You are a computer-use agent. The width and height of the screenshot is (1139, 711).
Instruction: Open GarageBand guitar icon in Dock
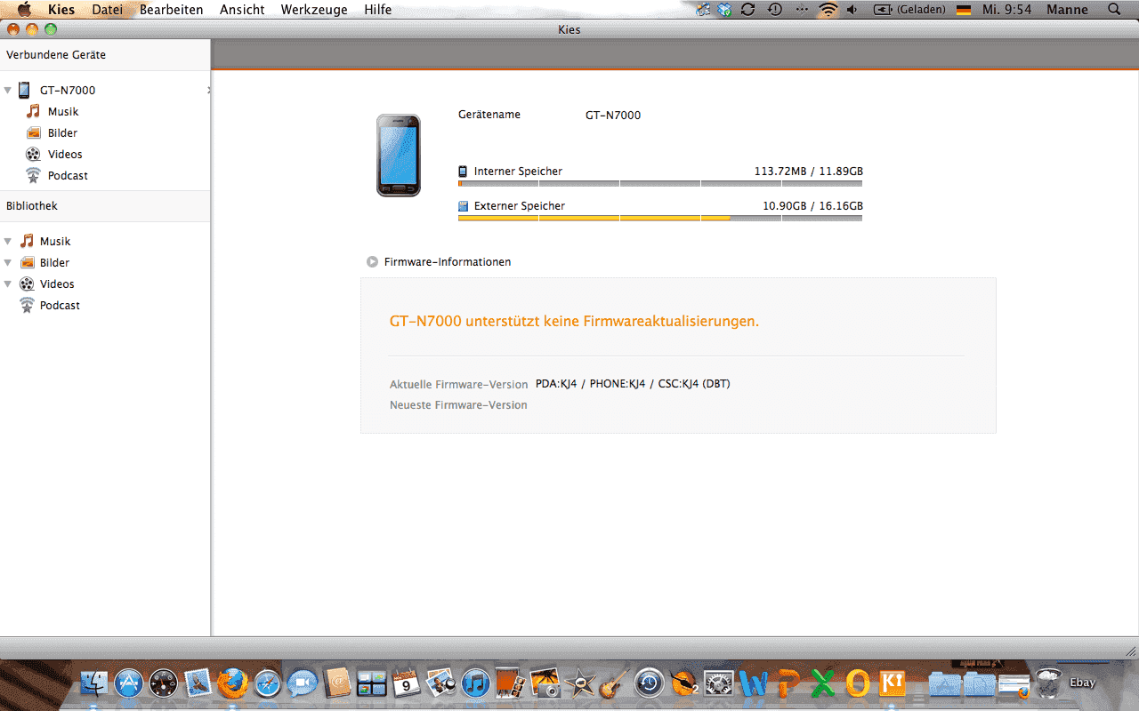pyautogui.click(x=614, y=683)
